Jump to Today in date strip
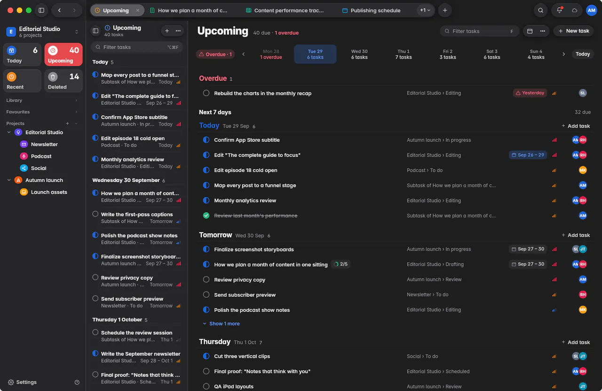This screenshot has width=602, height=391. (583, 54)
